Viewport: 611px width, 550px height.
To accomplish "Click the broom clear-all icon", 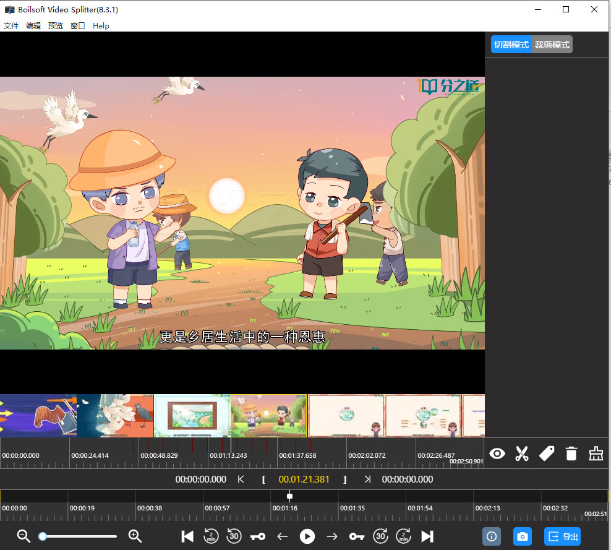I will [596, 454].
